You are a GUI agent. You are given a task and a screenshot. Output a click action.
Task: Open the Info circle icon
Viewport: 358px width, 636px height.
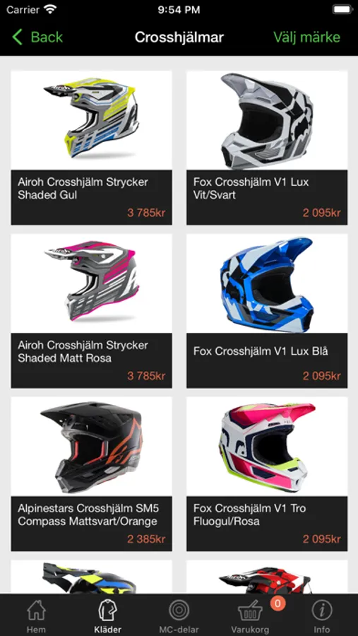[322, 610]
